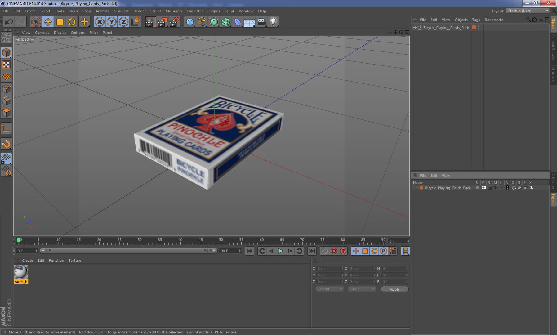Open the Scale mode dropdown
The width and height of the screenshot is (557, 335).
[x=362, y=289]
